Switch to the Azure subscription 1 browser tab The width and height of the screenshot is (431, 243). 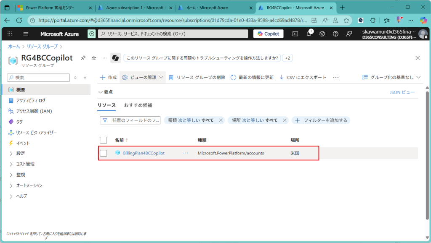pyautogui.click(x=135, y=8)
